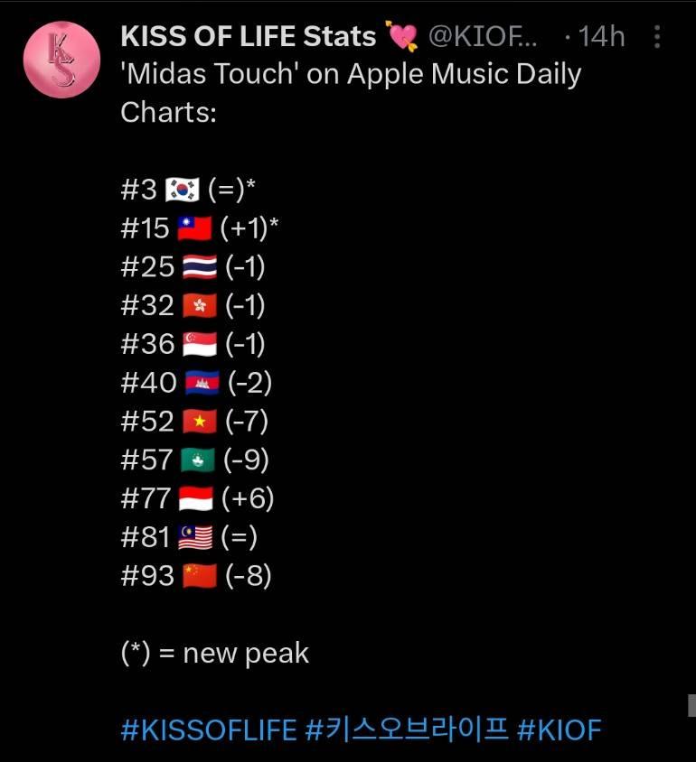Viewport: 696px width, 762px height.
Task: Click the Malaysia flag beside #81
Action: (x=195, y=537)
